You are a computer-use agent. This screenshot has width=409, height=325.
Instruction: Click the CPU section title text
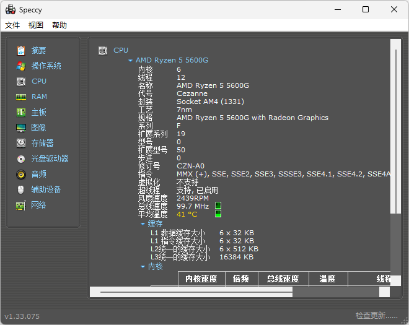pyautogui.click(x=121, y=50)
